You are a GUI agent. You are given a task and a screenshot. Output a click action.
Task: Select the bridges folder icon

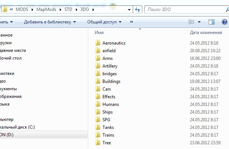[x=98, y=73]
